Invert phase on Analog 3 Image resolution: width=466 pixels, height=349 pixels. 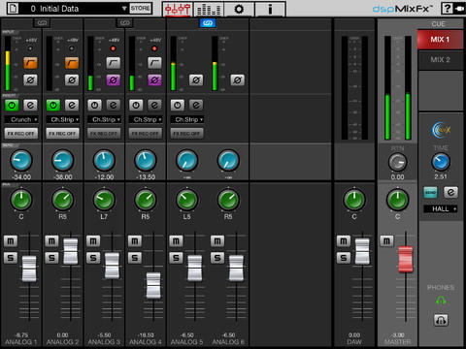pyautogui.click(x=114, y=79)
